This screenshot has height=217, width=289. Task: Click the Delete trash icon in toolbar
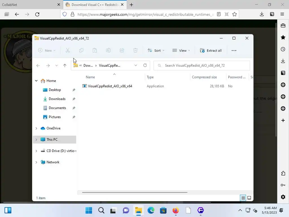point(135,50)
